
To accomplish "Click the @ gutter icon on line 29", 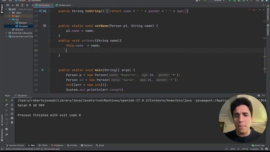I will pyautogui.click(x=44, y=26).
